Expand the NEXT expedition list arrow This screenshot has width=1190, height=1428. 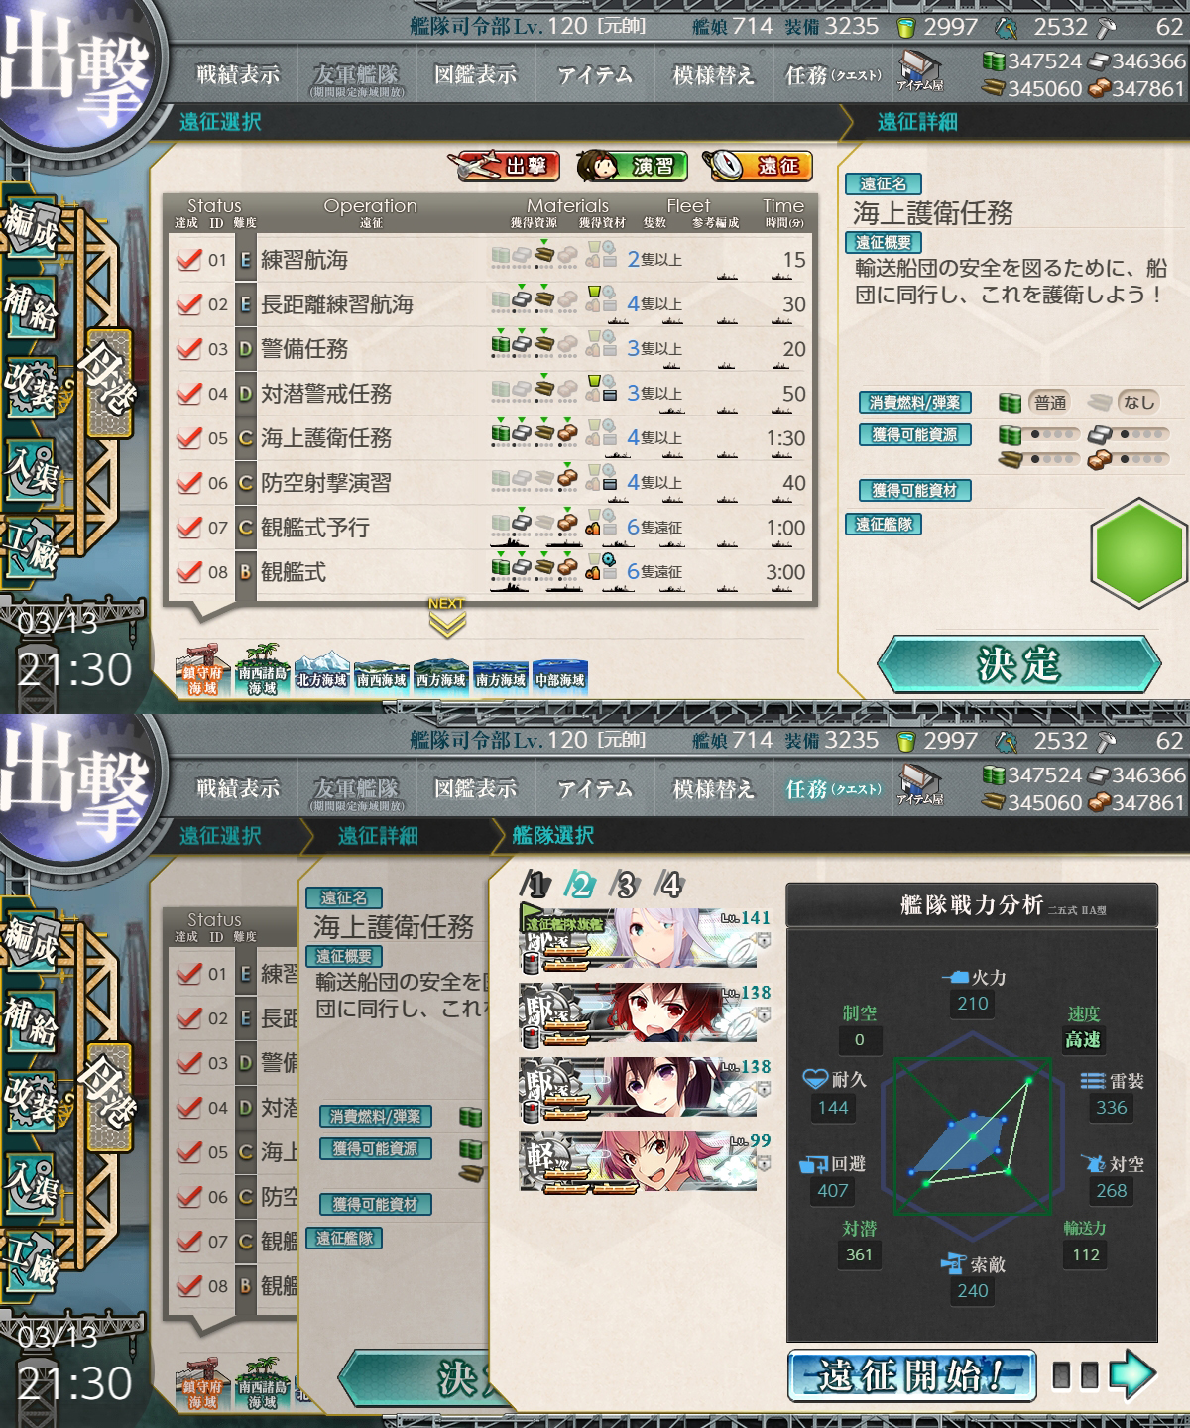[446, 617]
